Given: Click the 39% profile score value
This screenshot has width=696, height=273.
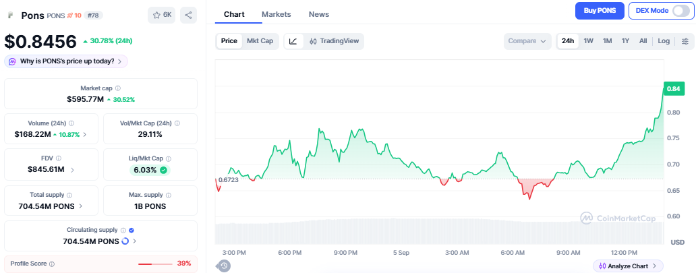Looking at the screenshot, I should (x=183, y=264).
